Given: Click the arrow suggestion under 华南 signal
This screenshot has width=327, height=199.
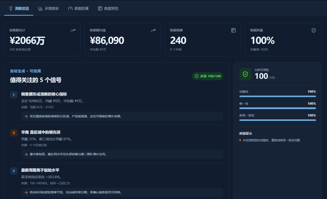Looking at the screenshot, I should (x=122, y=154).
